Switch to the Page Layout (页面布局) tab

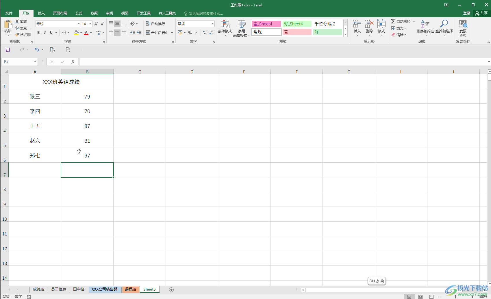tap(60, 13)
